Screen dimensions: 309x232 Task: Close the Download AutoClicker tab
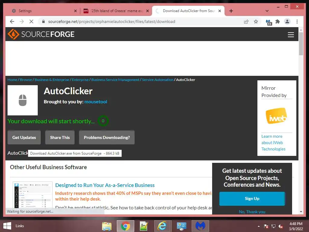220,11
